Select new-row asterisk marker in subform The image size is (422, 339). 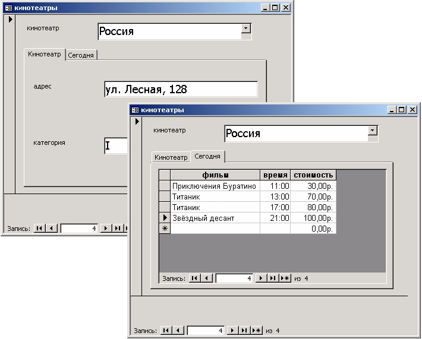click(165, 229)
